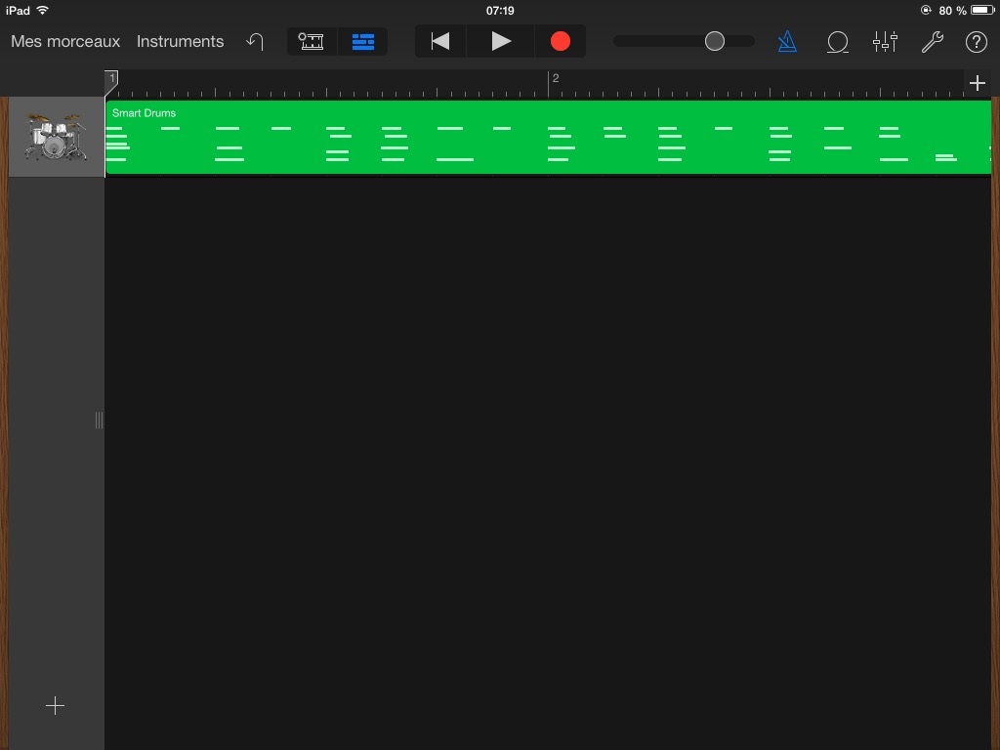Viewport: 1000px width, 750px height.
Task: Go to beginning of song
Action: (x=440, y=41)
